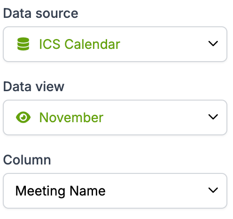Click the chevron arrow in November field
The width and height of the screenshot is (233, 219).
[213, 117]
